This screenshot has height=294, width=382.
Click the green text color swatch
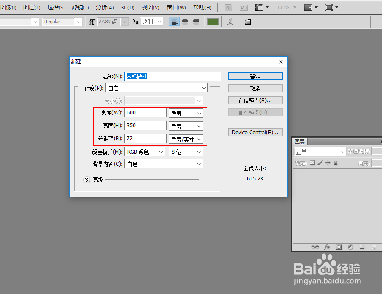click(x=213, y=21)
